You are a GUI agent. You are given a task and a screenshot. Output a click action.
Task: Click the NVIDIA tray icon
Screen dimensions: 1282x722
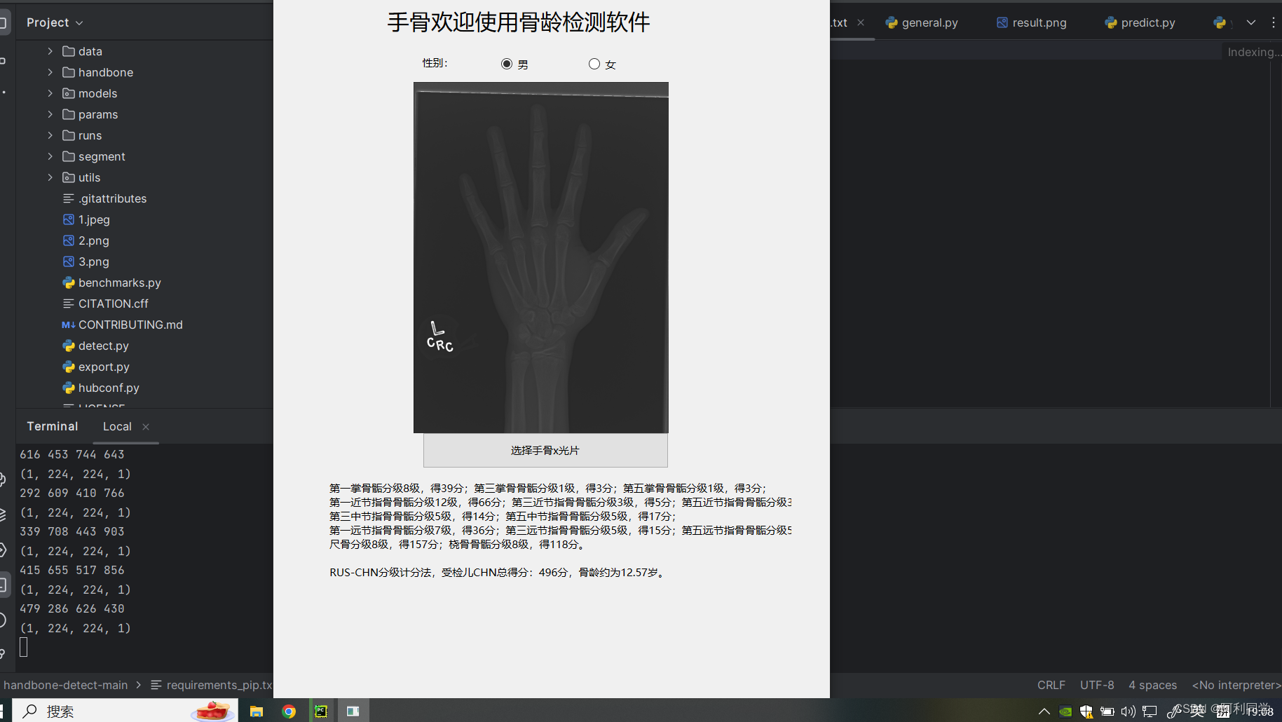coord(1065,711)
